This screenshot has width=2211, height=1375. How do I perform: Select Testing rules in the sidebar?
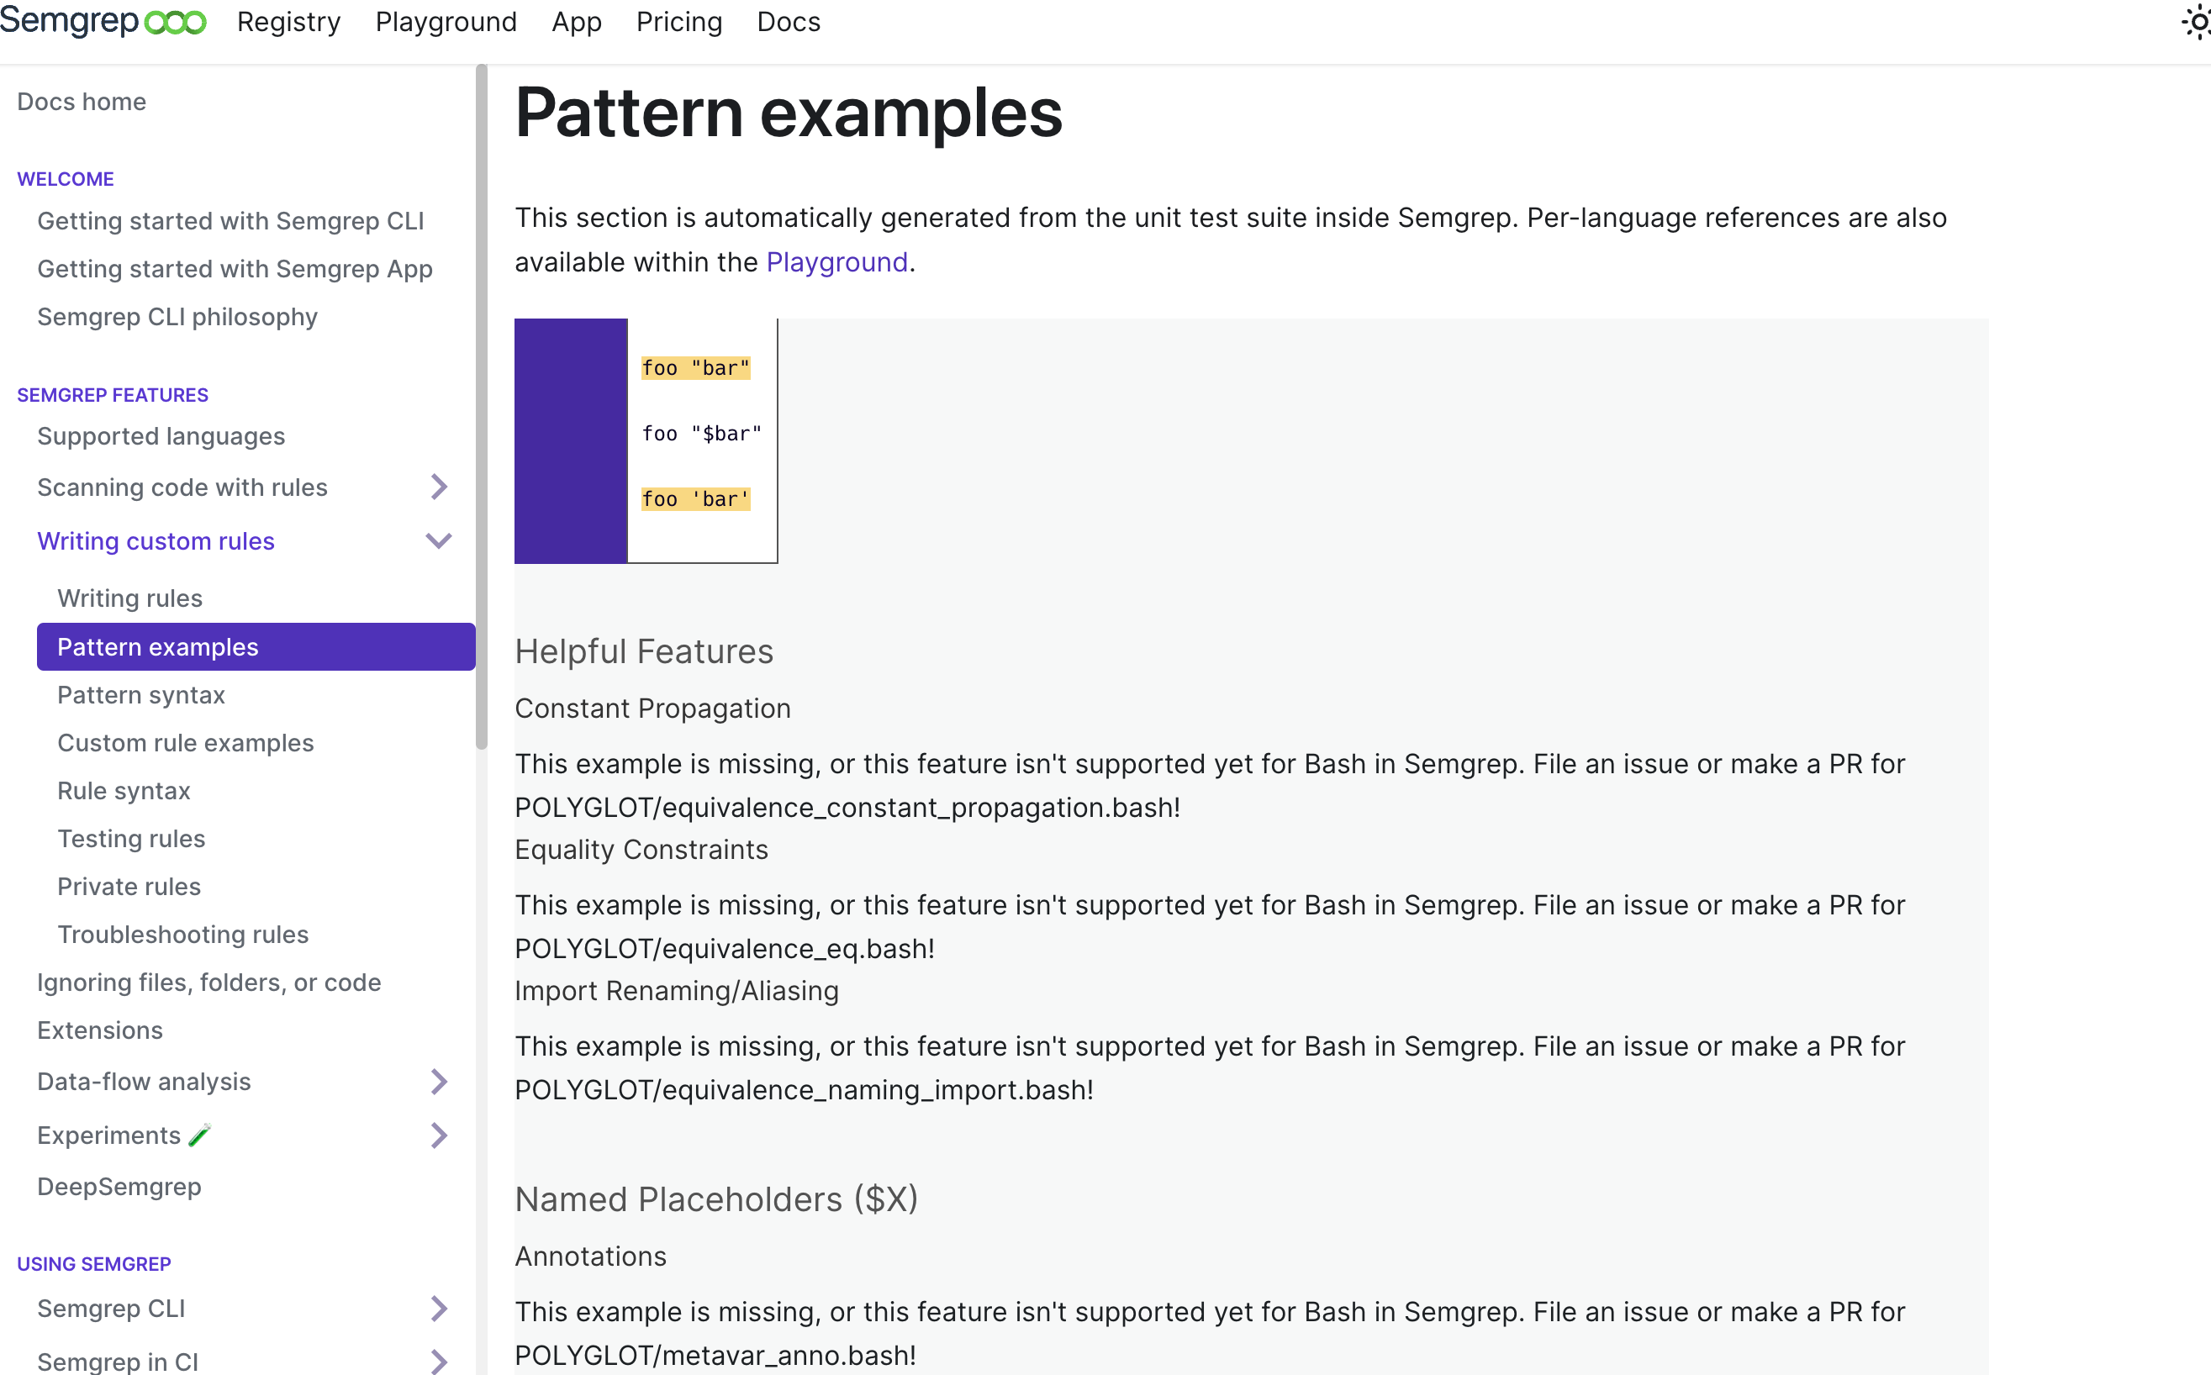click(131, 838)
